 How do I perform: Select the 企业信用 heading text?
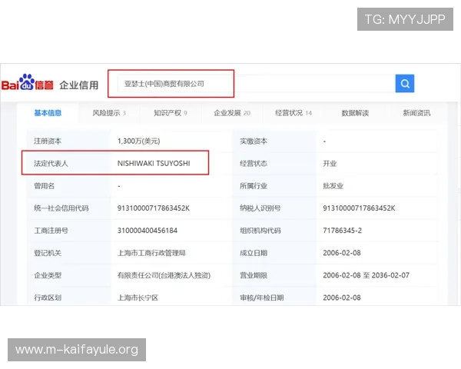(x=79, y=85)
